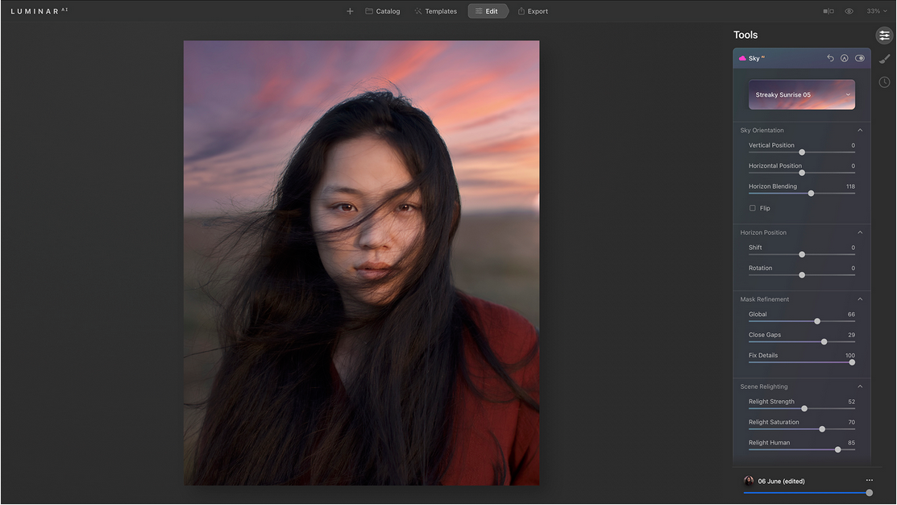Enable the Flip checkbox
Screen dimensions: 897x505
point(753,208)
